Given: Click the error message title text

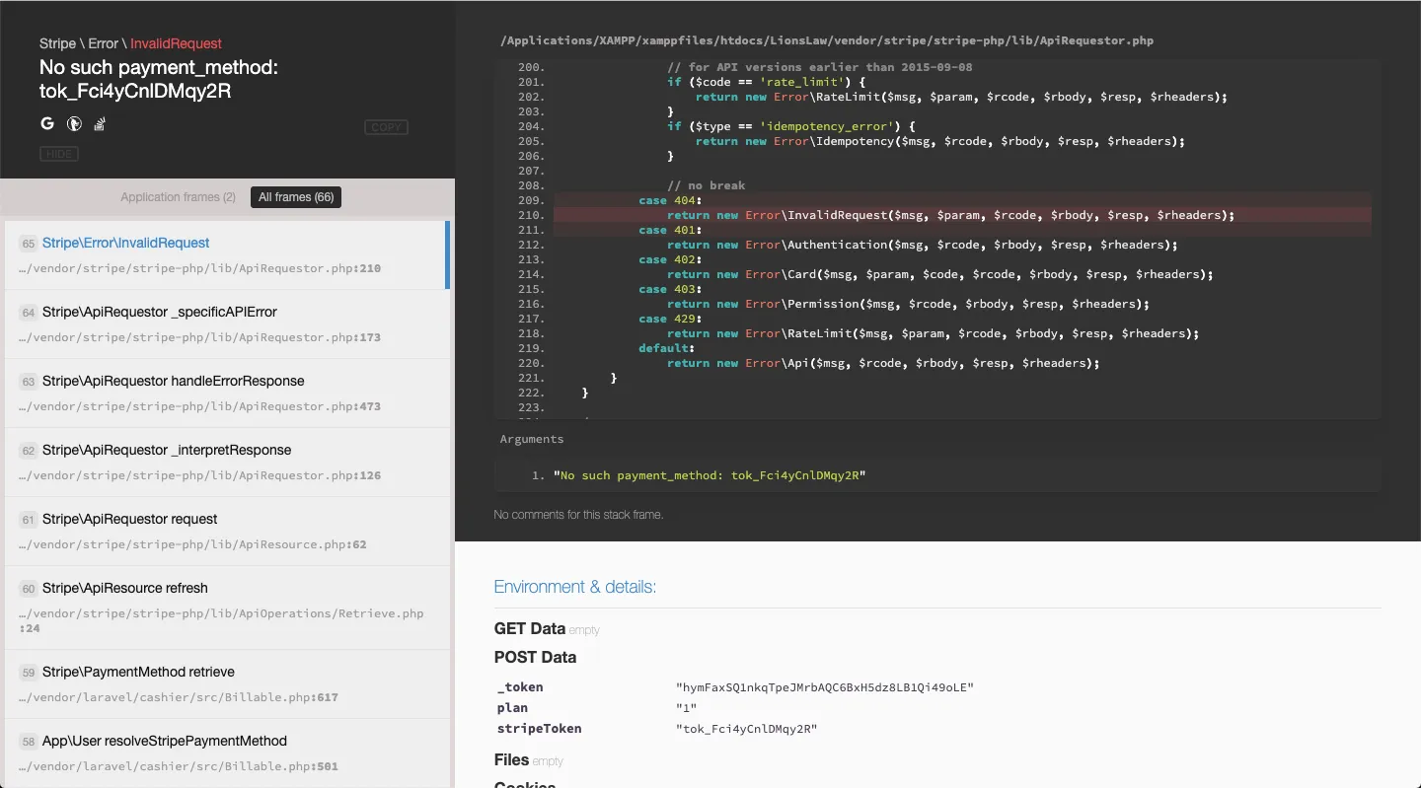Looking at the screenshot, I should click(x=159, y=79).
